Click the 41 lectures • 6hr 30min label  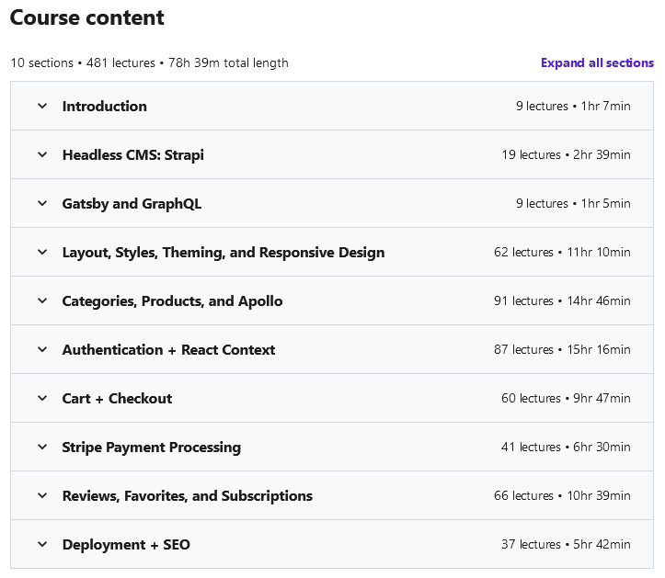click(x=566, y=448)
